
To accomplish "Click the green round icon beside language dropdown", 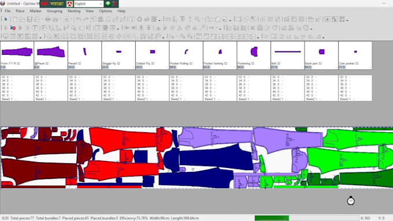I will click(107, 3).
